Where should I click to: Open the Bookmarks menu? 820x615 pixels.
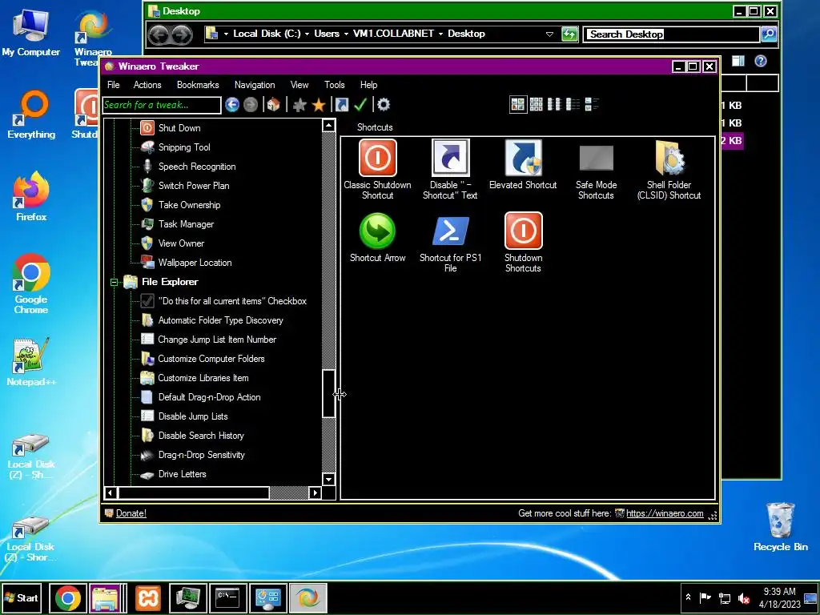point(198,85)
